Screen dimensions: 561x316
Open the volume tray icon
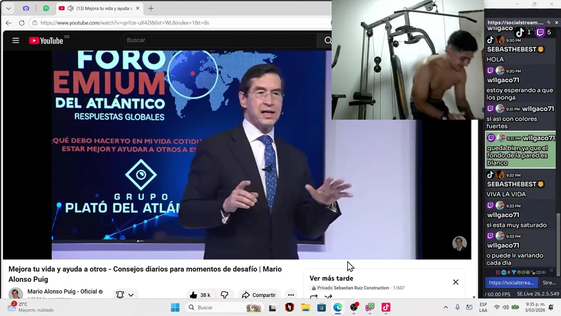505,307
